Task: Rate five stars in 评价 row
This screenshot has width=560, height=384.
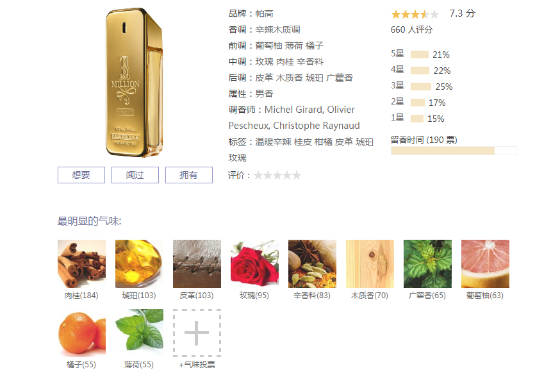Action: (297, 176)
